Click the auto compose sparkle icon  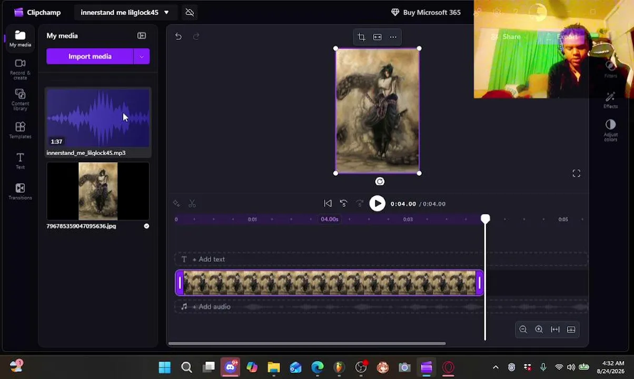tap(176, 204)
